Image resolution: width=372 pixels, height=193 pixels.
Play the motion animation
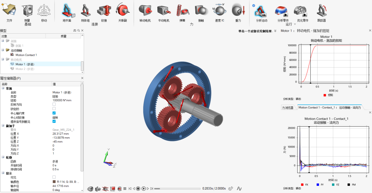point(144,189)
